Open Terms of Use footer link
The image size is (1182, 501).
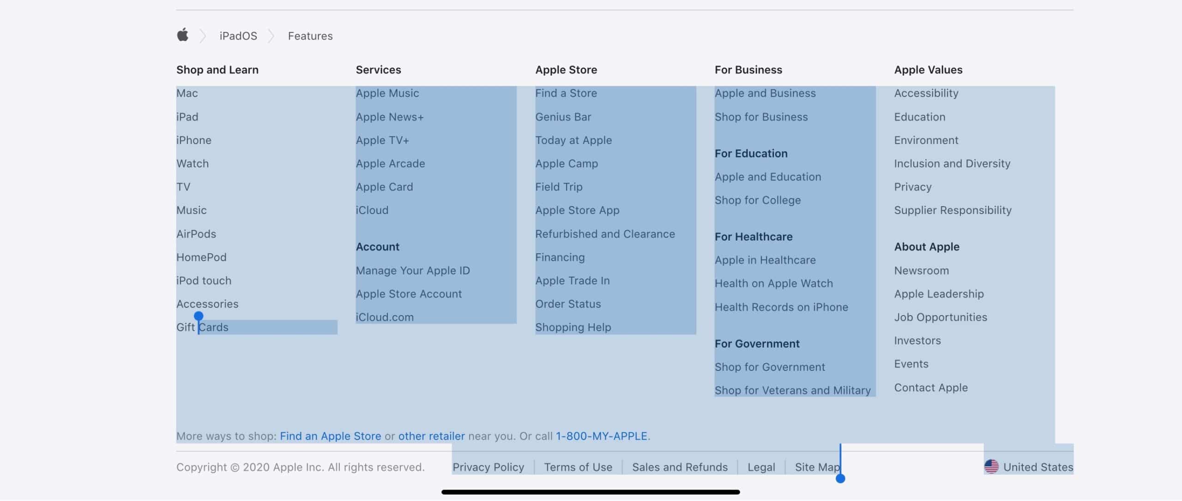point(578,467)
